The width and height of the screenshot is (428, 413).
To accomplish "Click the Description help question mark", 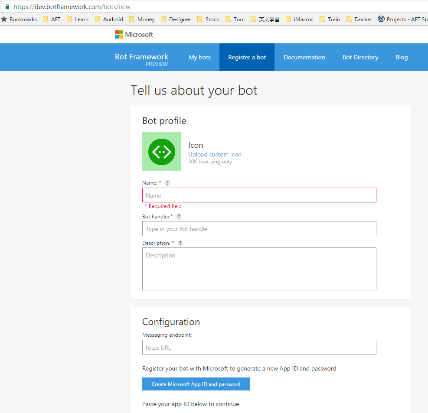I will coord(180,243).
